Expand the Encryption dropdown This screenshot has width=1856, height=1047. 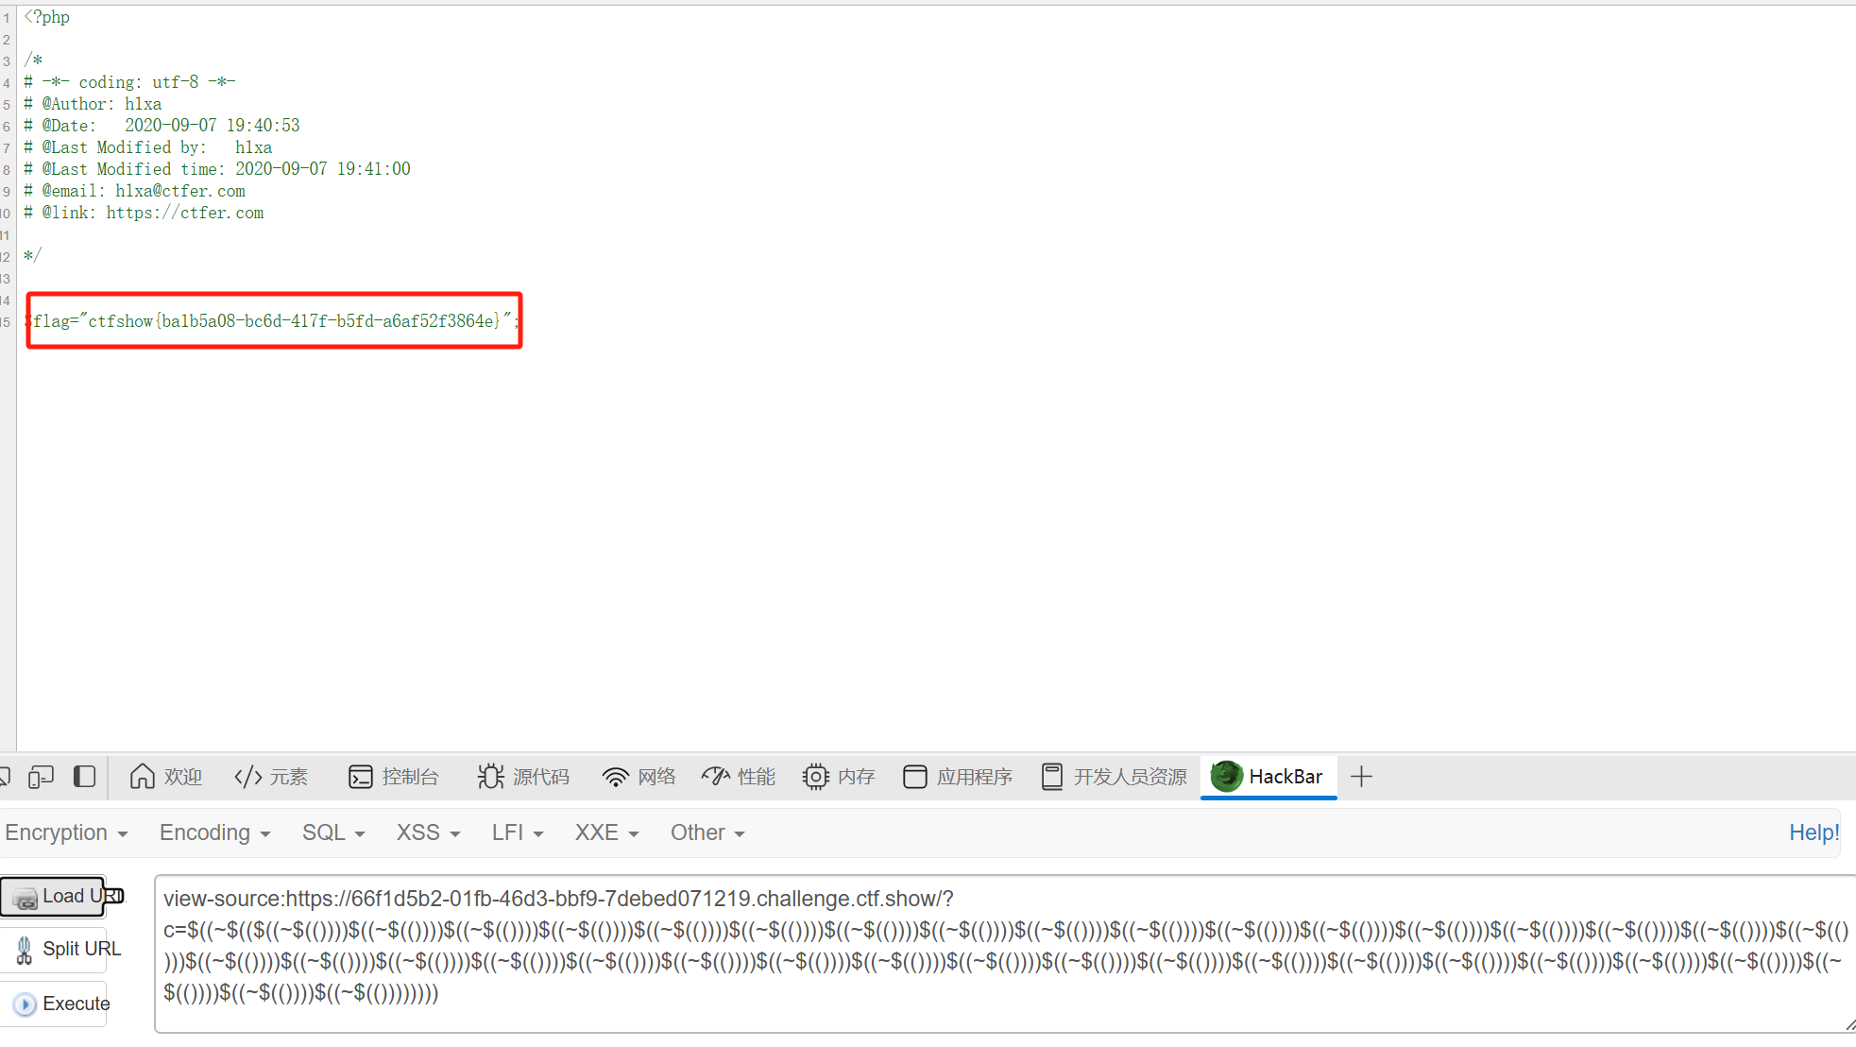point(66,832)
